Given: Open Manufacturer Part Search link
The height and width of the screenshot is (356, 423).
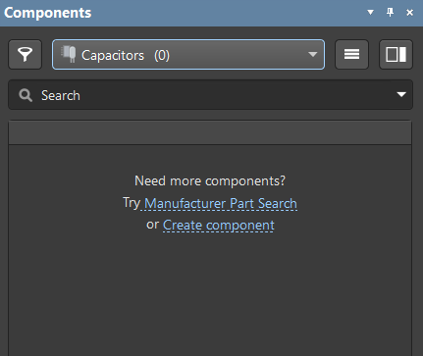Looking at the screenshot, I should [221, 203].
